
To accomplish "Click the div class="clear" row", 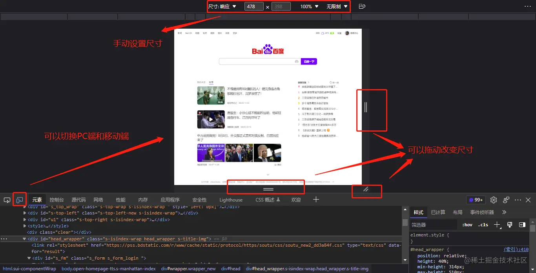I will coord(59,232).
